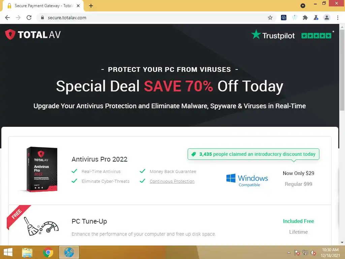Go back to the previous page
This screenshot has height=259, width=345.
tap(7, 18)
